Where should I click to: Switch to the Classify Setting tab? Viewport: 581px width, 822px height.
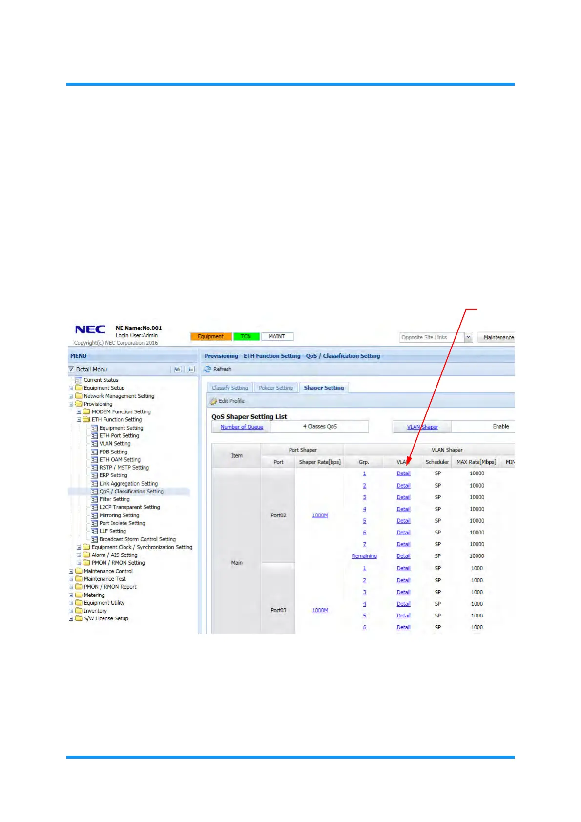230,388
